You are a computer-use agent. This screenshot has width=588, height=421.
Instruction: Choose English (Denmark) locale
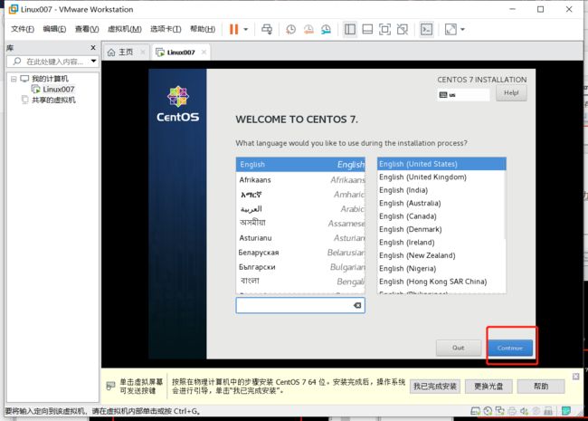[441, 229]
